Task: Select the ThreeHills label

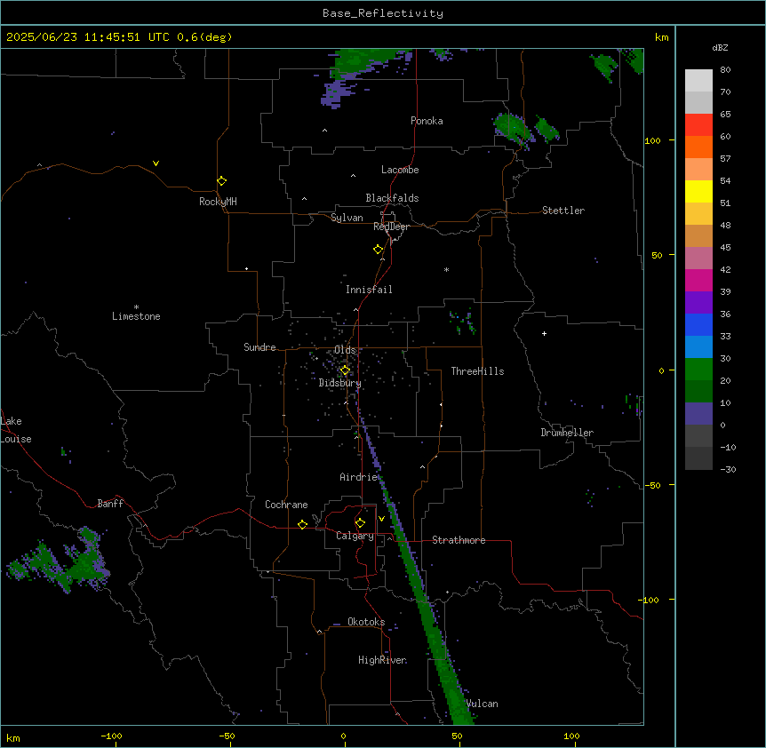Action: pyautogui.click(x=477, y=371)
